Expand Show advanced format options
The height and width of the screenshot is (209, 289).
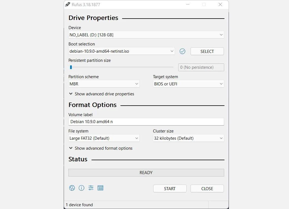coord(101,148)
